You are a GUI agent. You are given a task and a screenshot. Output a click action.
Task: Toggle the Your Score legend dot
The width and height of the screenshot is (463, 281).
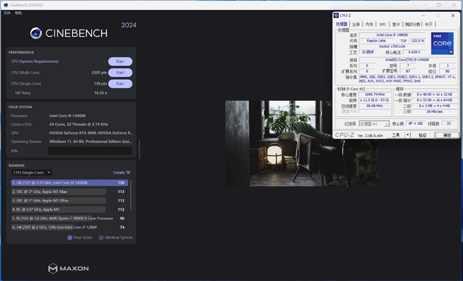click(x=69, y=238)
